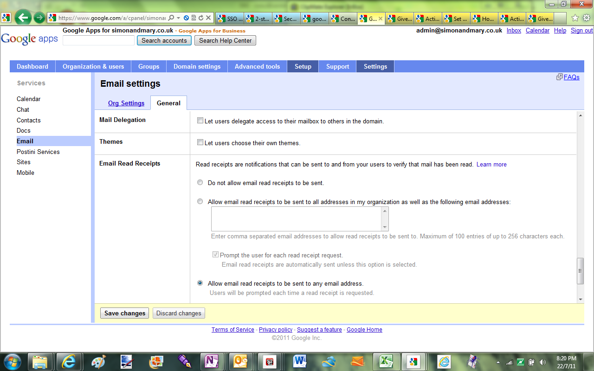Select read receipts to any email address
594x371 pixels.
[x=200, y=283]
